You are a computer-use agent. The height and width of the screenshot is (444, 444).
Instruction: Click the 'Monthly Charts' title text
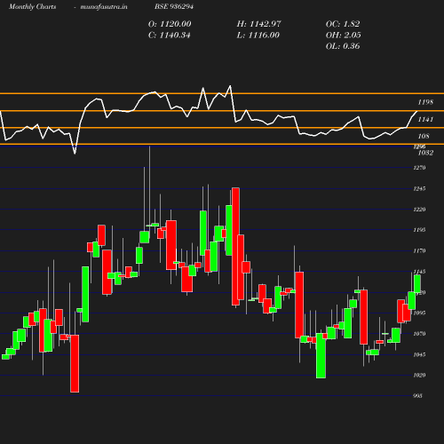[32, 7]
